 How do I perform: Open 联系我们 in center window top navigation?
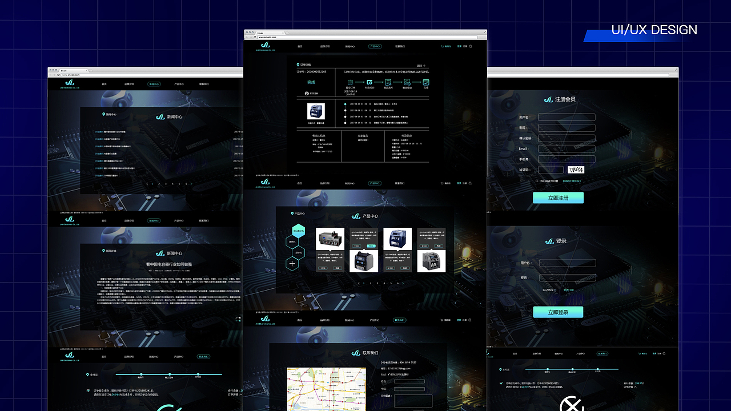point(400,46)
